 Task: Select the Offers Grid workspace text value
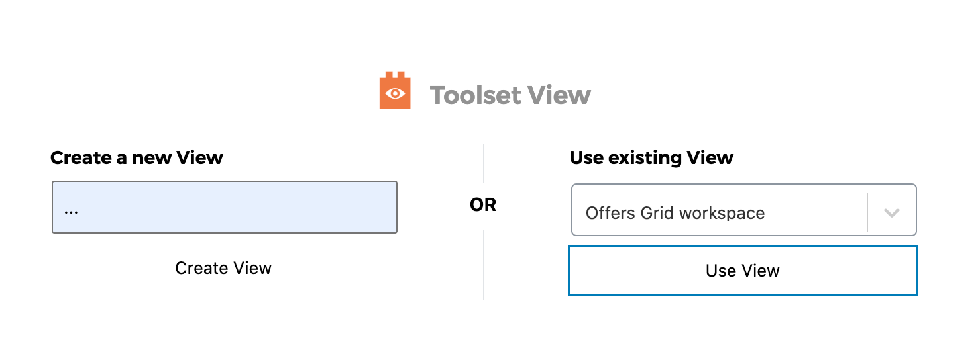675,213
